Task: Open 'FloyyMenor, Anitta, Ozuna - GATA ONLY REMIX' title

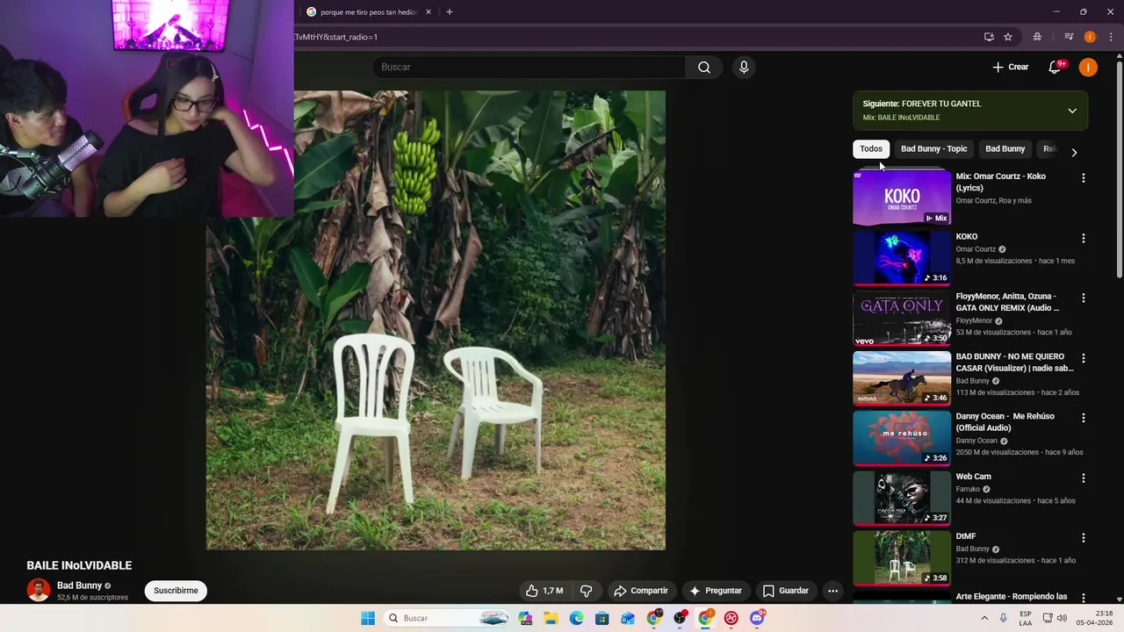Action: pos(1007,302)
